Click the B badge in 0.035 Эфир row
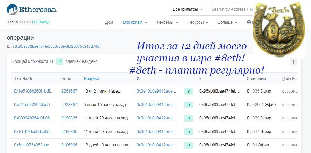Image resolution: width=311 pixels, height=153 pixels. [189, 91]
